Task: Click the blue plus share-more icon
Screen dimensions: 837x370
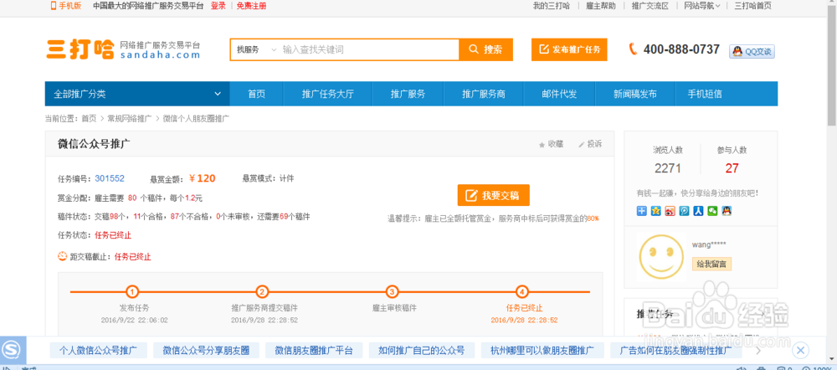Action: point(642,211)
